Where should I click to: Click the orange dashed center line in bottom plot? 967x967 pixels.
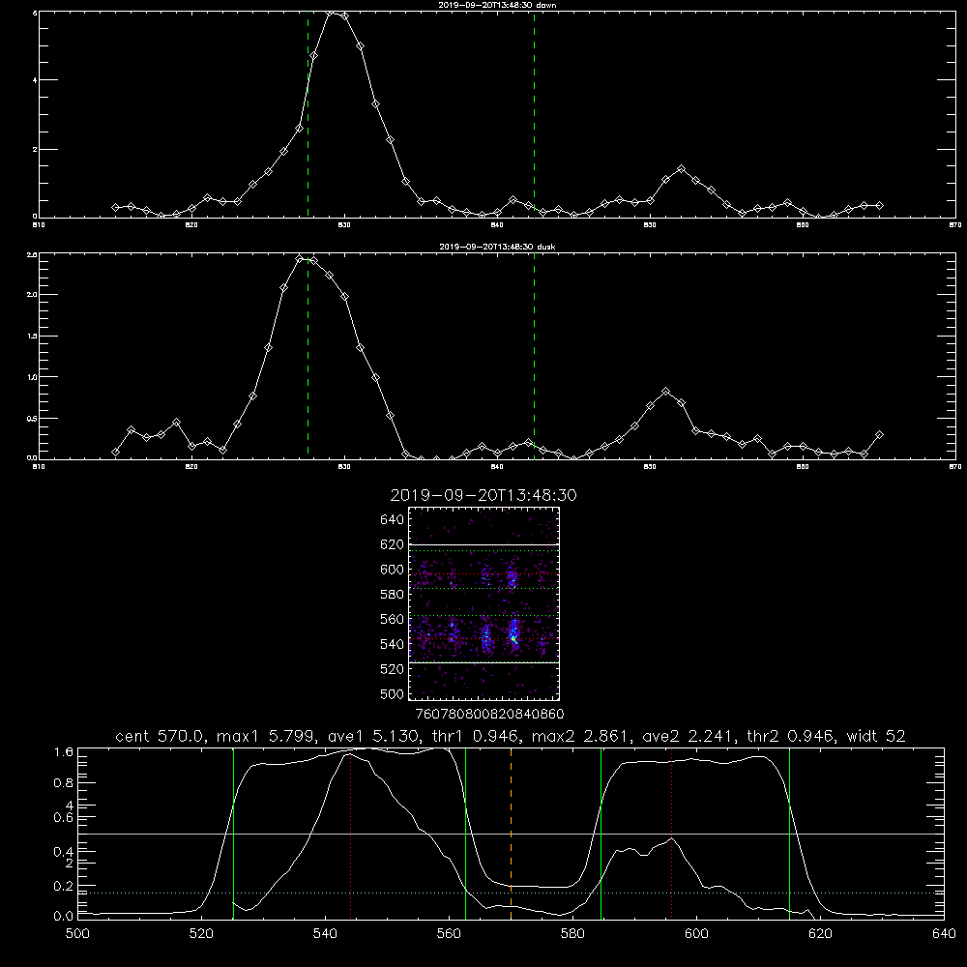[511, 834]
